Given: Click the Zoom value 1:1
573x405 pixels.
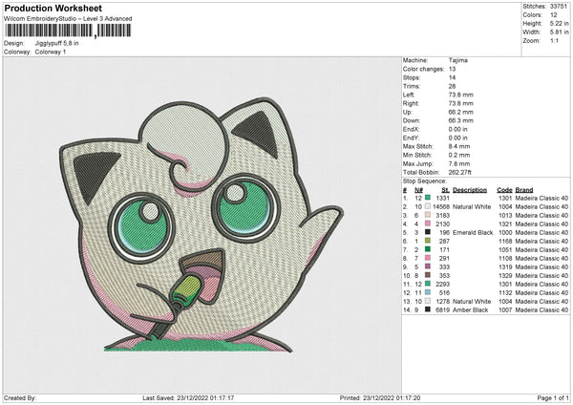Looking at the screenshot, I should click(554, 40).
